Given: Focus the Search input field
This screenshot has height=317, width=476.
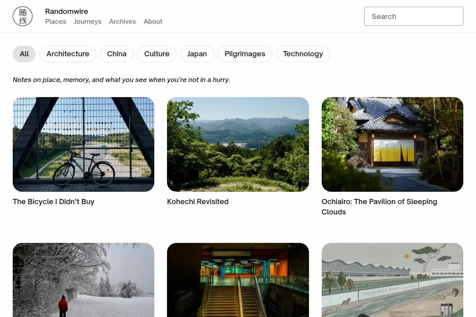Looking at the screenshot, I should click(414, 16).
